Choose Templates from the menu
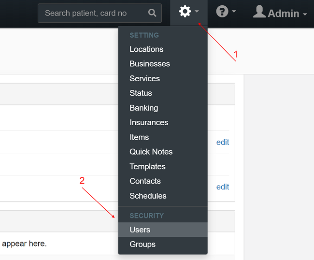Screen dimensions: 314x260 pyautogui.click(x=147, y=166)
